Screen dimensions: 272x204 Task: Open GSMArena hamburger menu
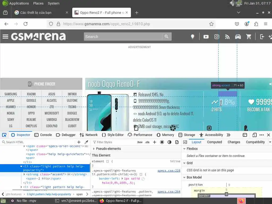click(5, 36)
